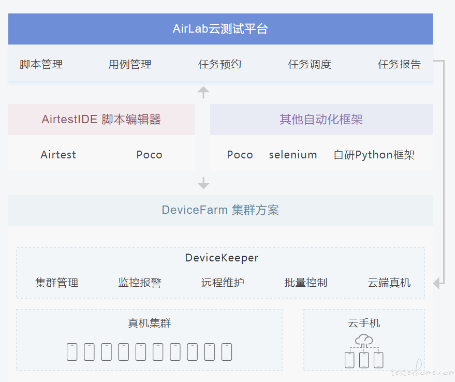Click the left phone icon under 云手机 cloud
455x382 pixels.
[x=349, y=360]
